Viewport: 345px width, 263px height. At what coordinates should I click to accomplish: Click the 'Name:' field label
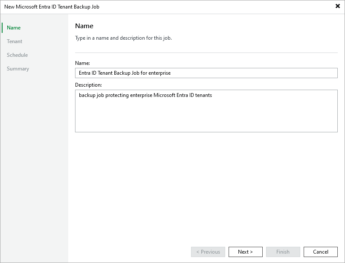point(82,63)
